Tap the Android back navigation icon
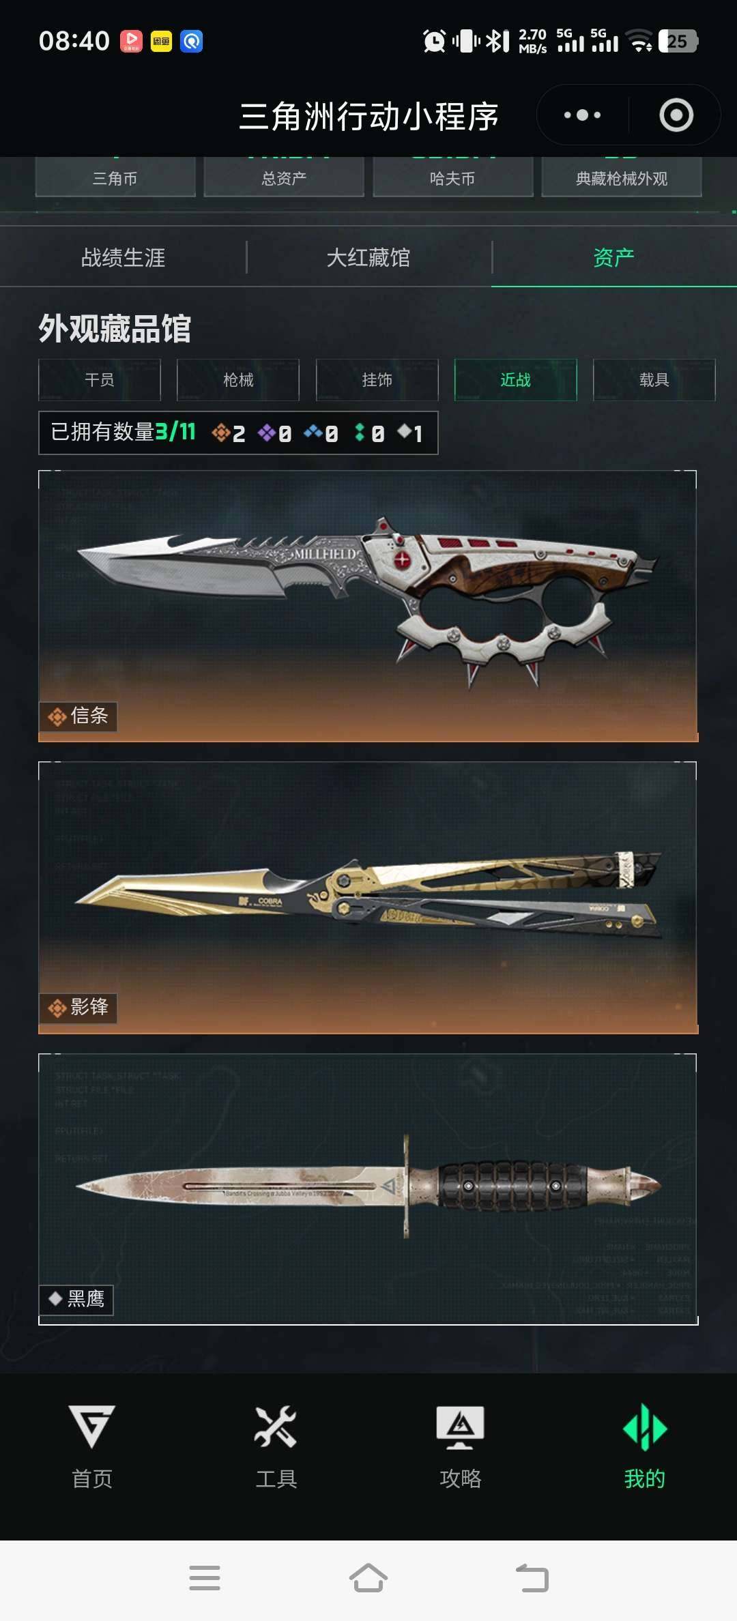 pyautogui.click(x=532, y=1578)
